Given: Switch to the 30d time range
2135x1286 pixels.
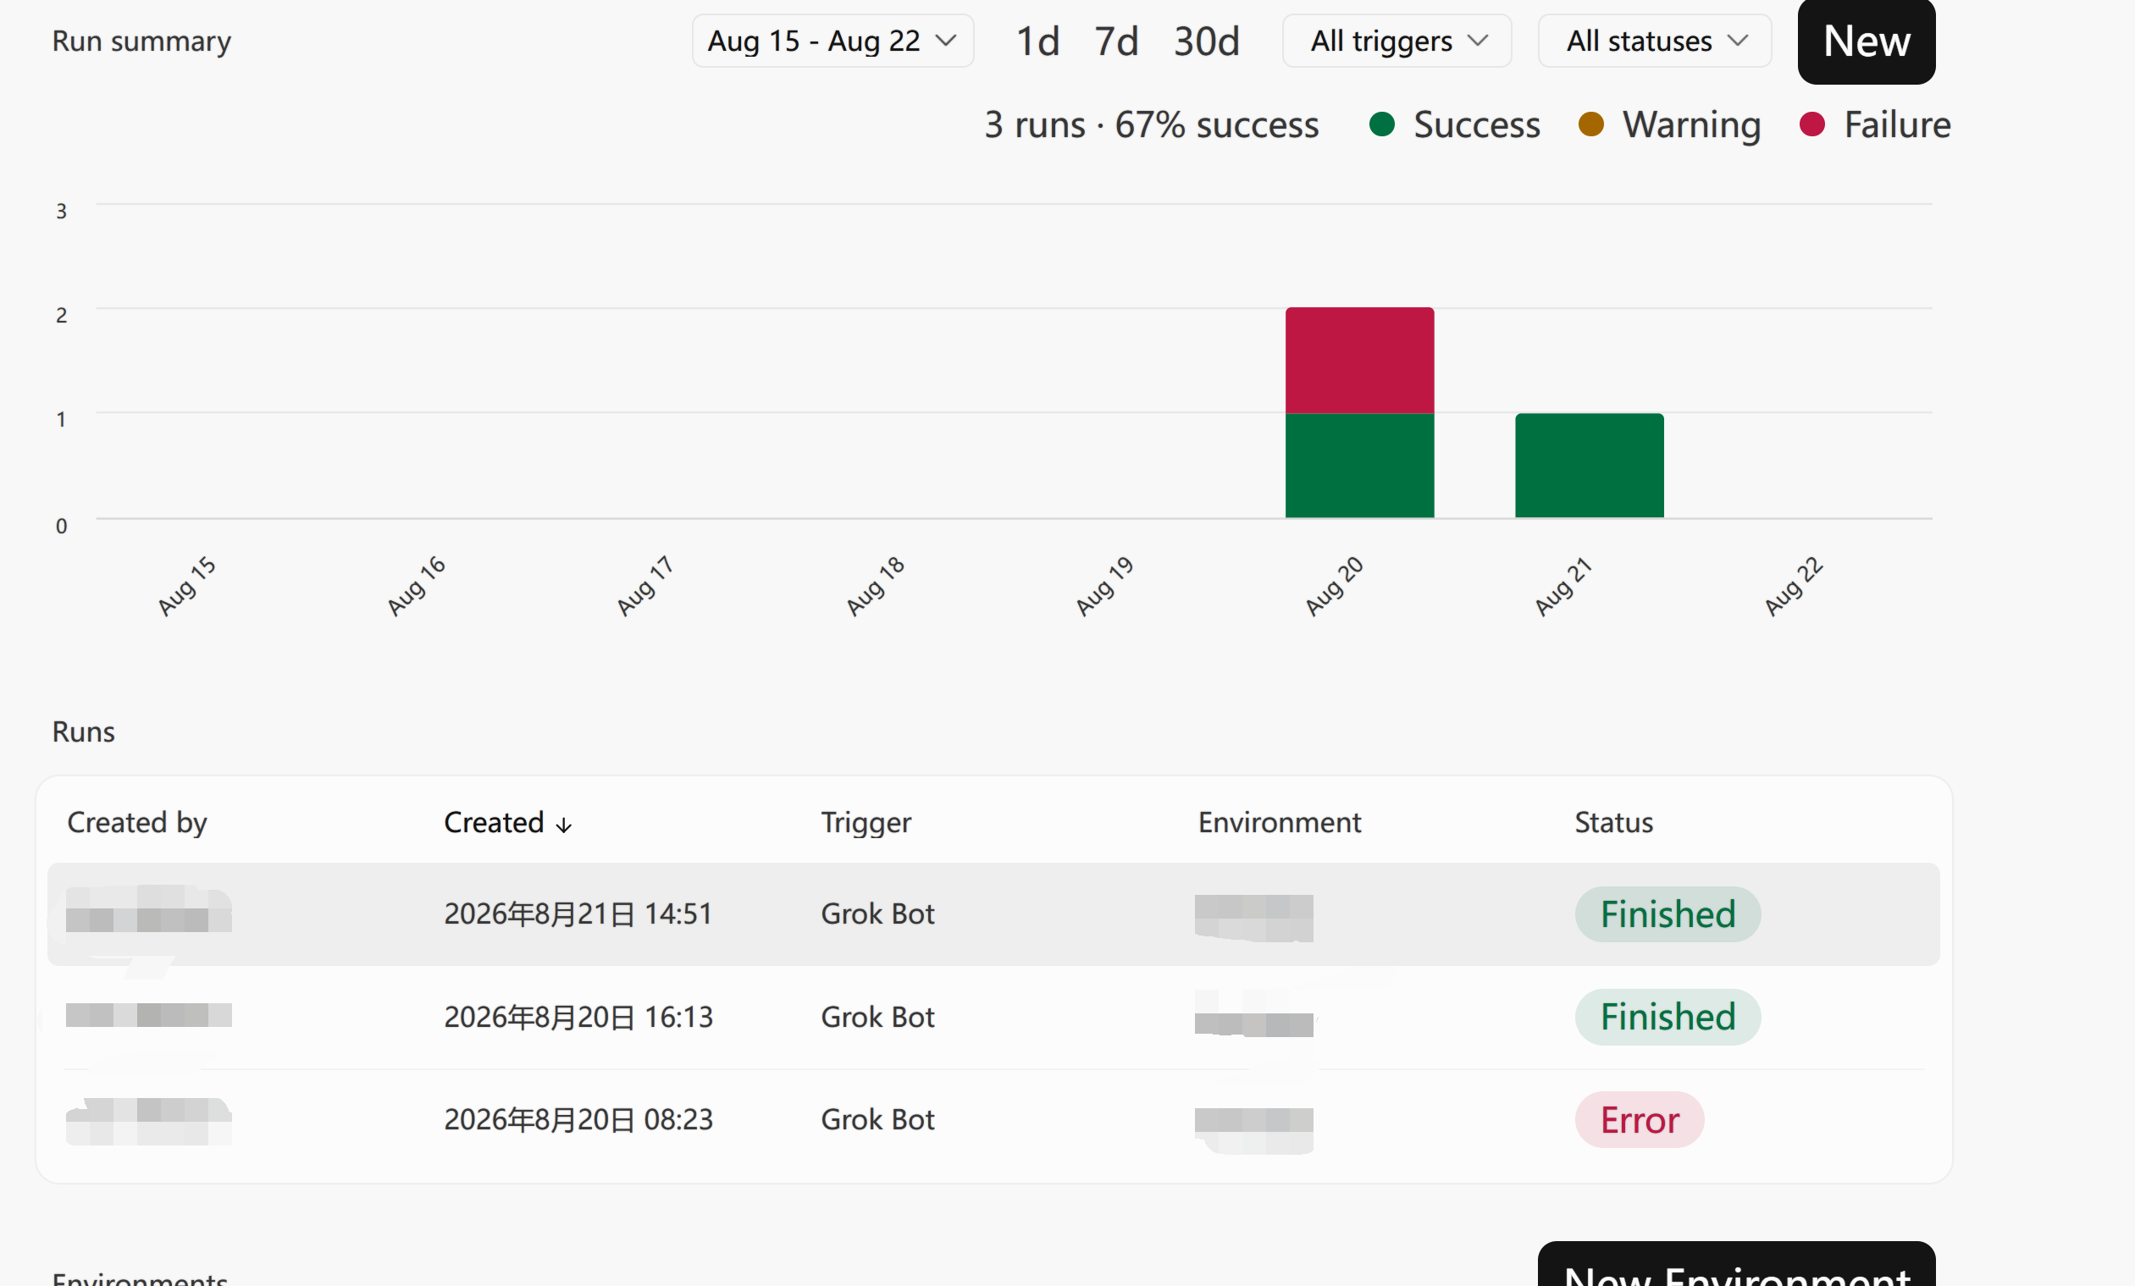Looking at the screenshot, I should click(x=1206, y=41).
